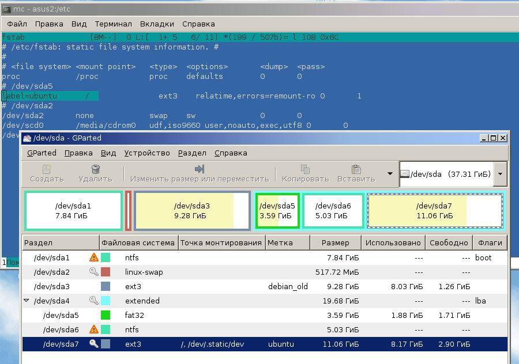Click the terminal icon in mc window title
Screen dimensions: 519x364
click(x=6, y=9)
